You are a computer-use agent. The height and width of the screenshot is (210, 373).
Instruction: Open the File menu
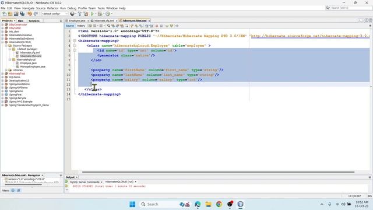[x=3, y=8]
